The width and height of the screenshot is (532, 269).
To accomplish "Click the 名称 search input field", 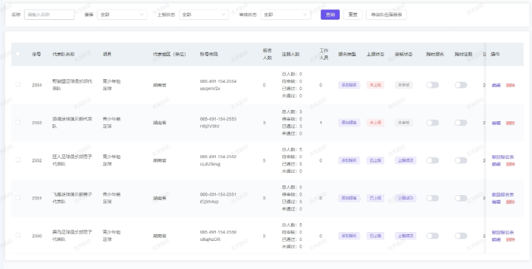I will (50, 15).
